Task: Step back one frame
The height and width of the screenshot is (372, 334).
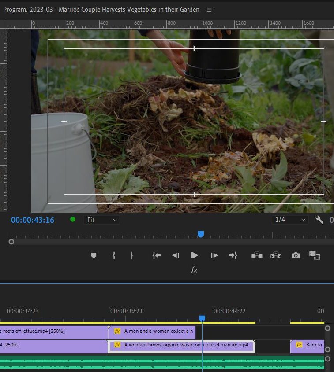Action: 176,255
